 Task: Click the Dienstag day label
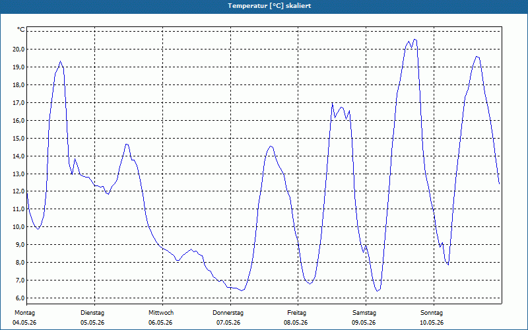click(92, 313)
